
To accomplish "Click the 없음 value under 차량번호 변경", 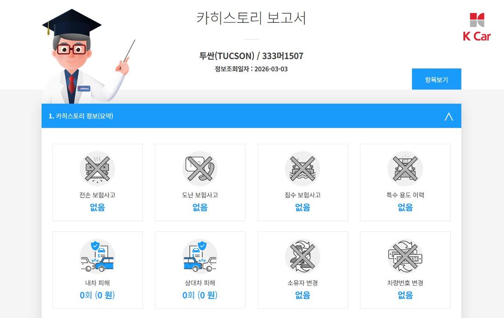I will 405,295.
